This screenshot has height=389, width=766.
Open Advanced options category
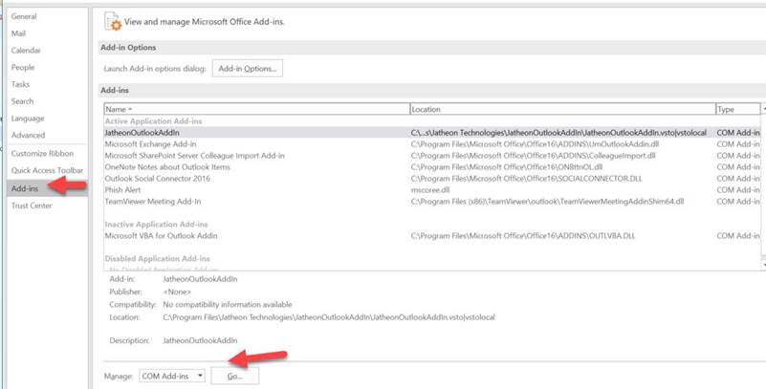pyautogui.click(x=28, y=135)
